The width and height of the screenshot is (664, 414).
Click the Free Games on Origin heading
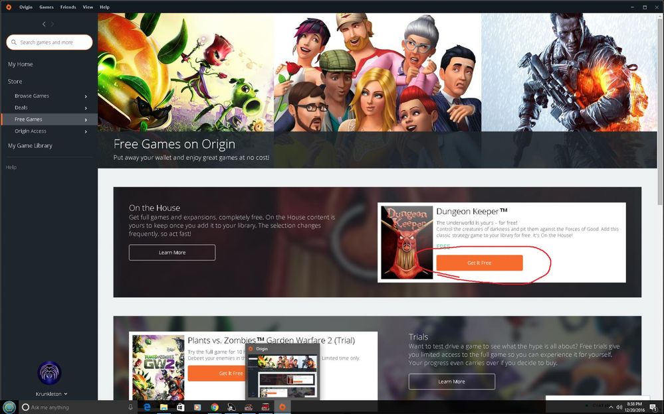point(174,144)
